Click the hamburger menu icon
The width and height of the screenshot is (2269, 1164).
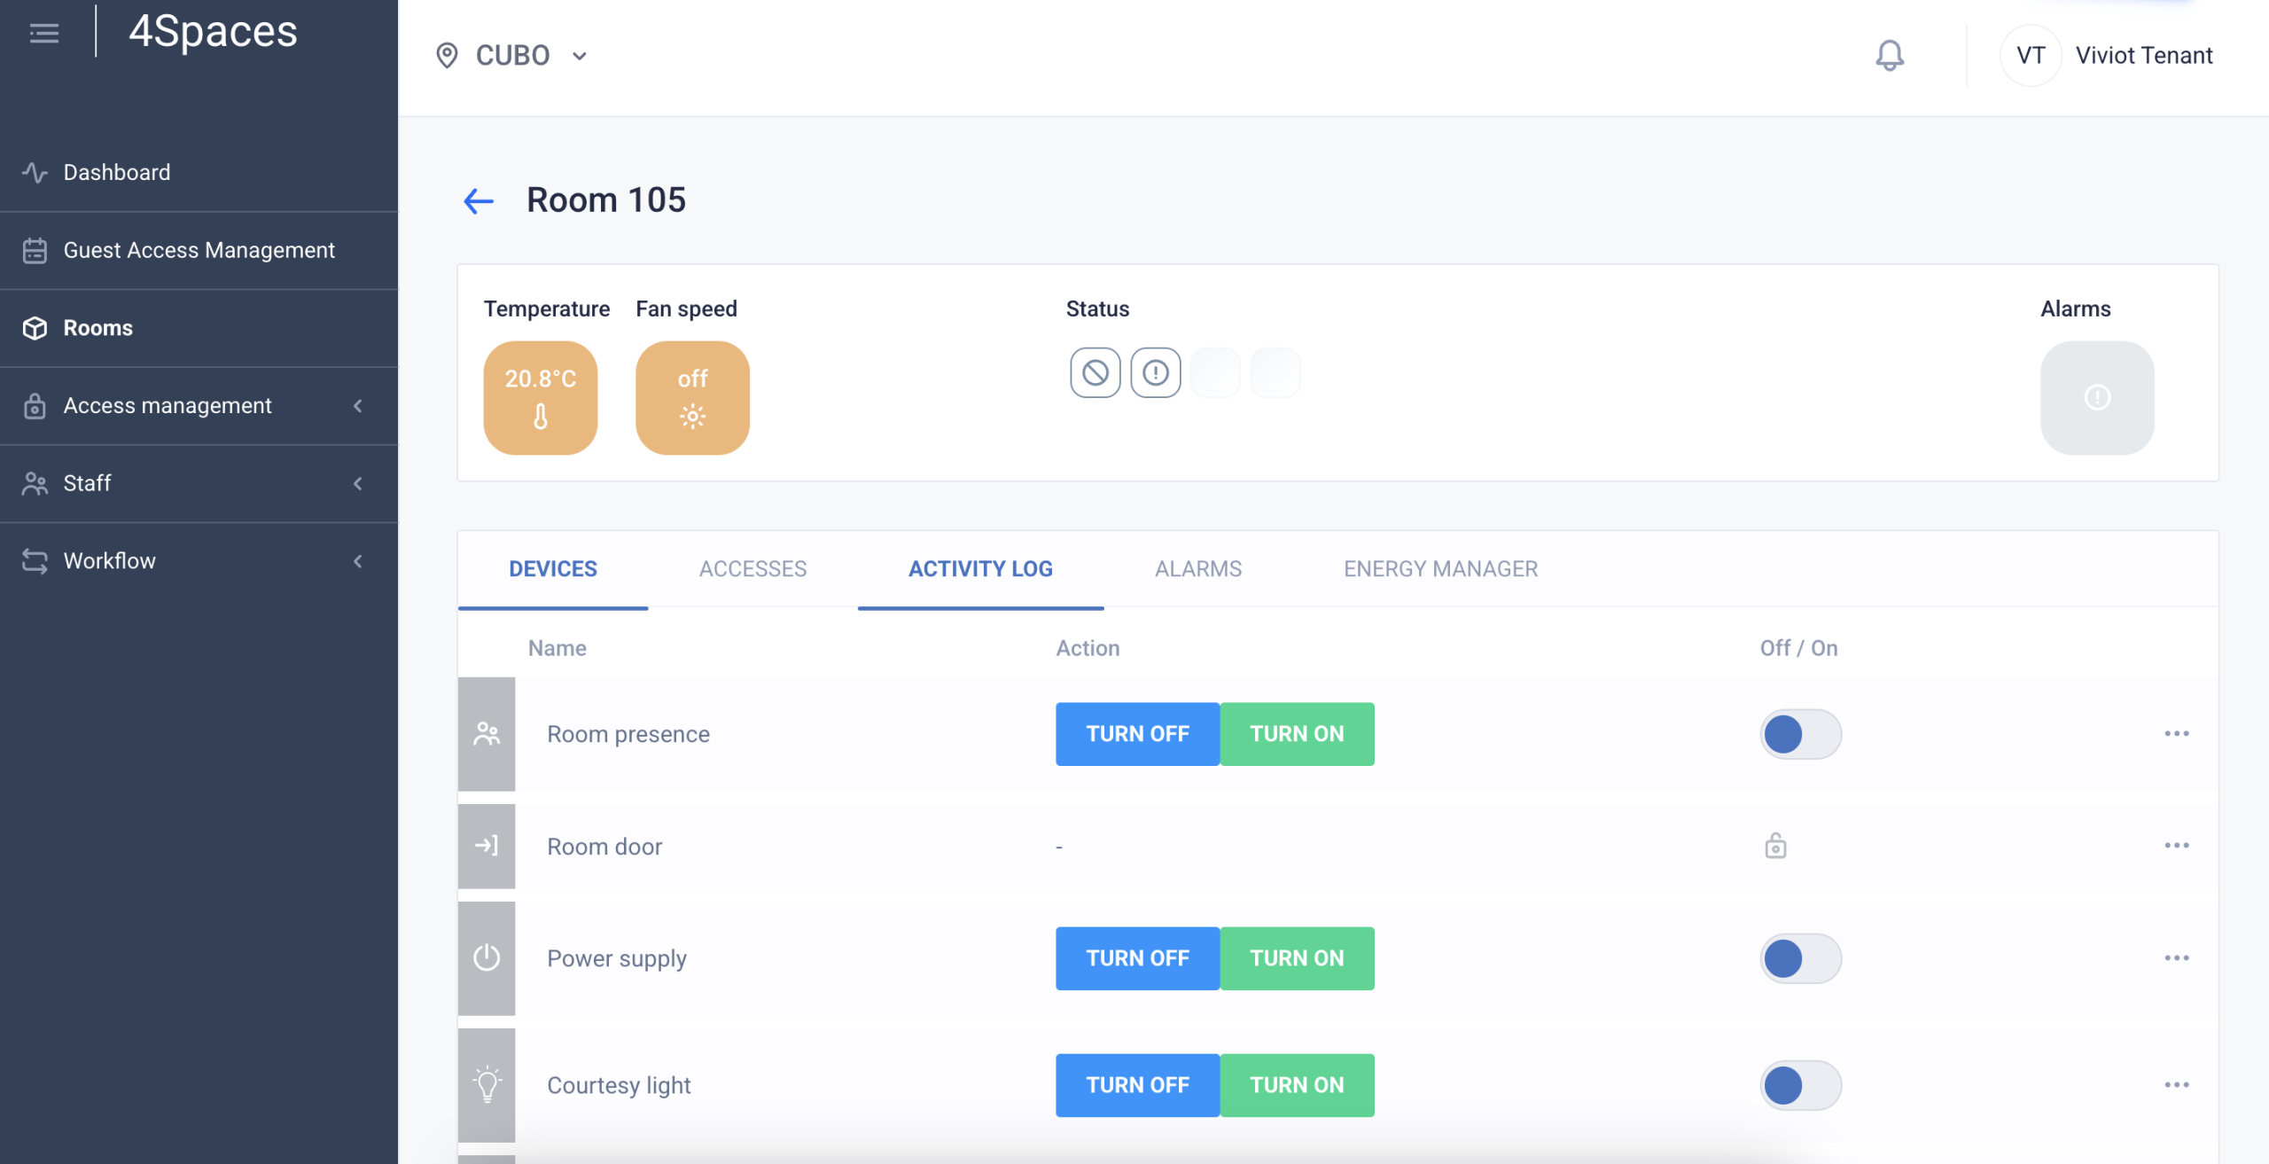[43, 34]
